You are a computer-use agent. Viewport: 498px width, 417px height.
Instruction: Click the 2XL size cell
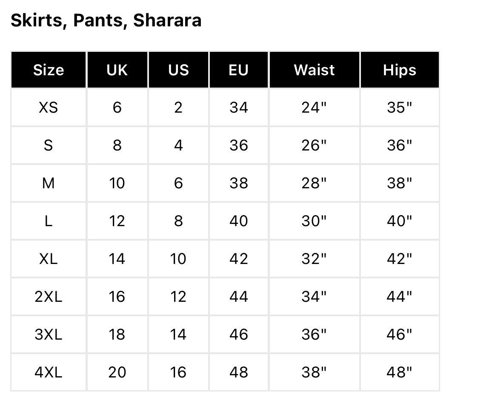click(48, 297)
